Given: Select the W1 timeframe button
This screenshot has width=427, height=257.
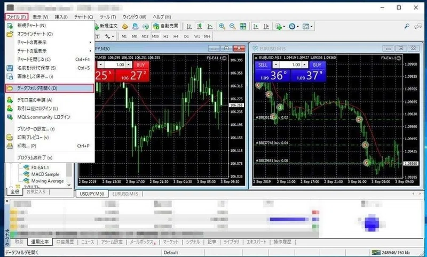Looking at the screenshot, I should (x=197, y=36).
